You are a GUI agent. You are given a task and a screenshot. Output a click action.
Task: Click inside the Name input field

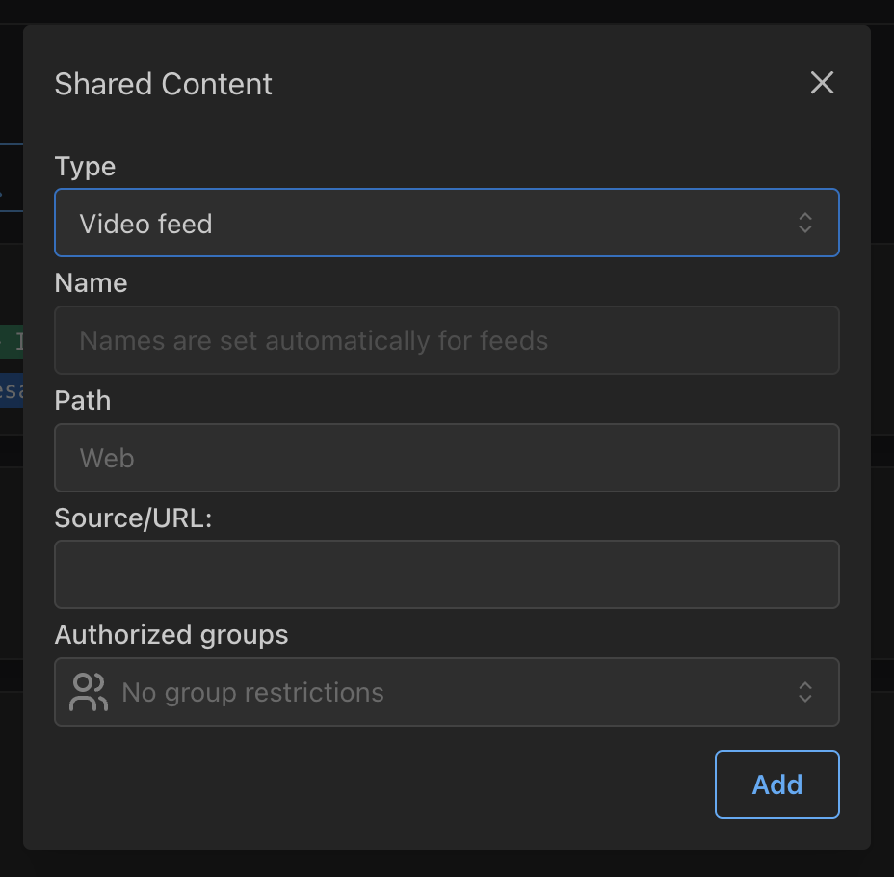447,340
